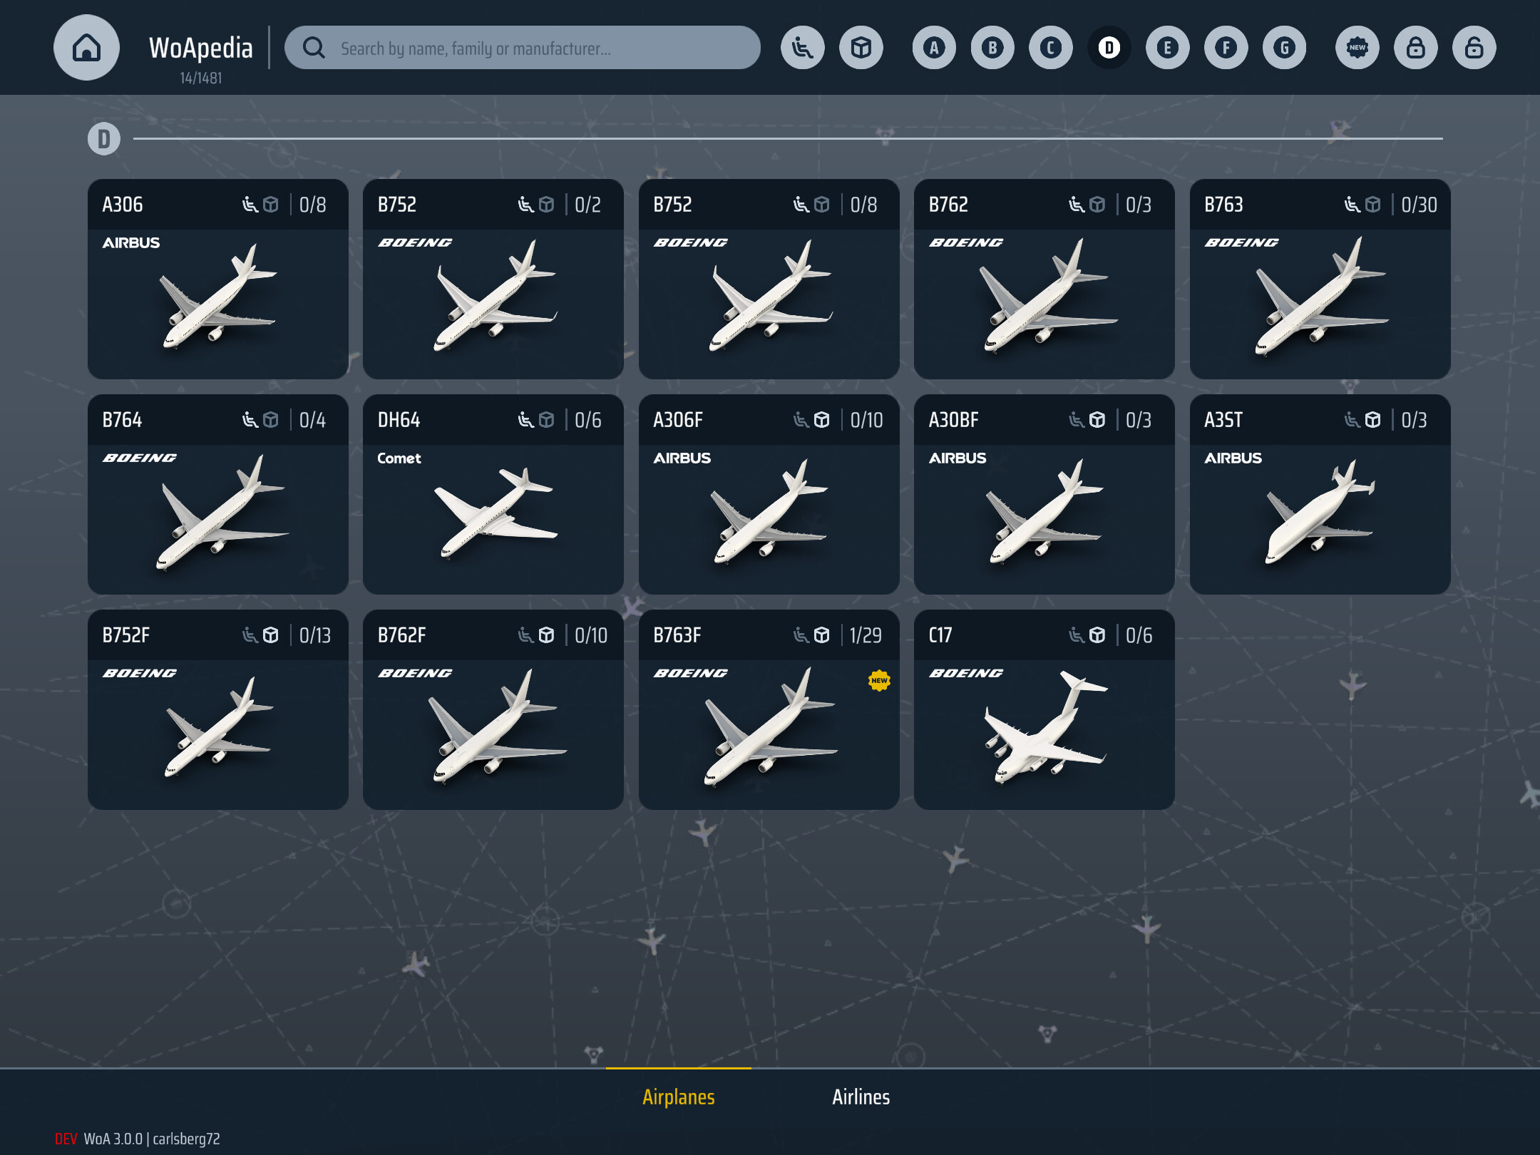Focus the airplane search field
1540x1155 pixels.
click(x=542, y=48)
